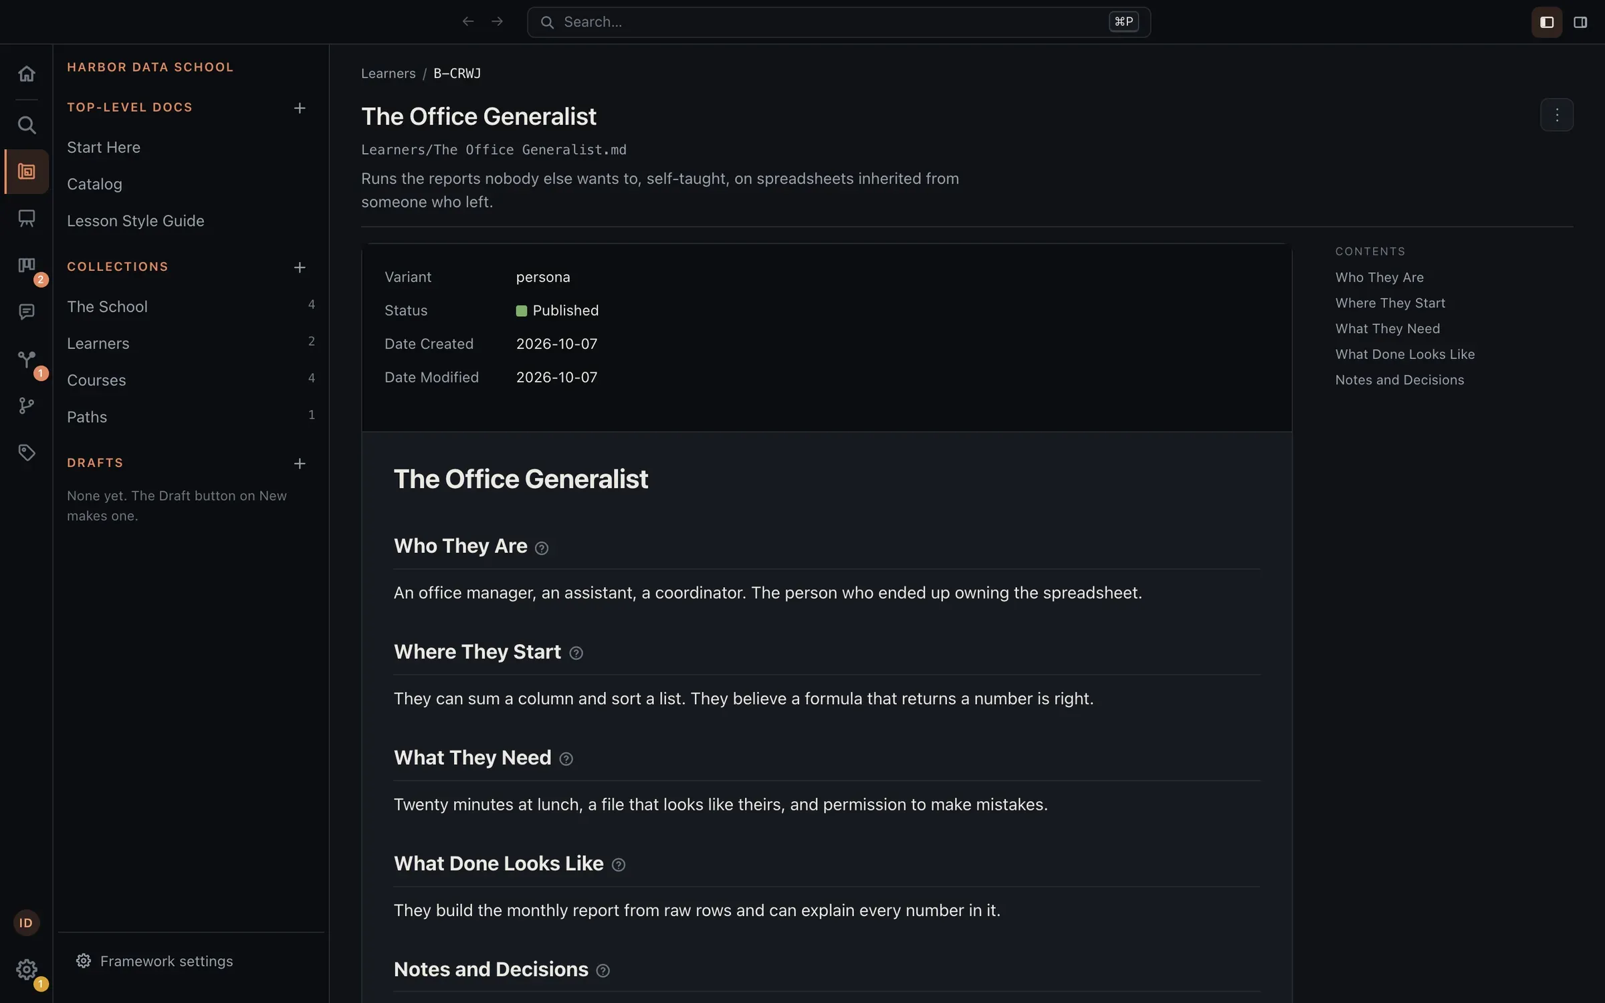
Task: Jump to What They Need in Contents
Action: [x=1388, y=328]
